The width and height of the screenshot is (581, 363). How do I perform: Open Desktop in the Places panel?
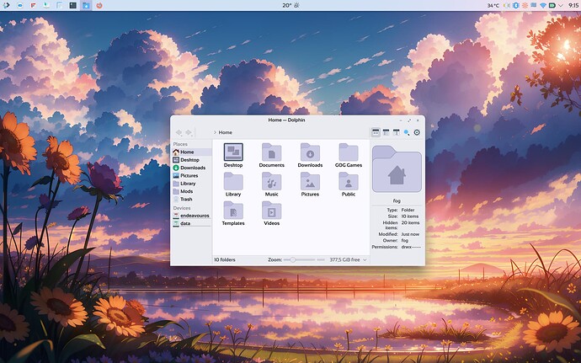click(192, 160)
